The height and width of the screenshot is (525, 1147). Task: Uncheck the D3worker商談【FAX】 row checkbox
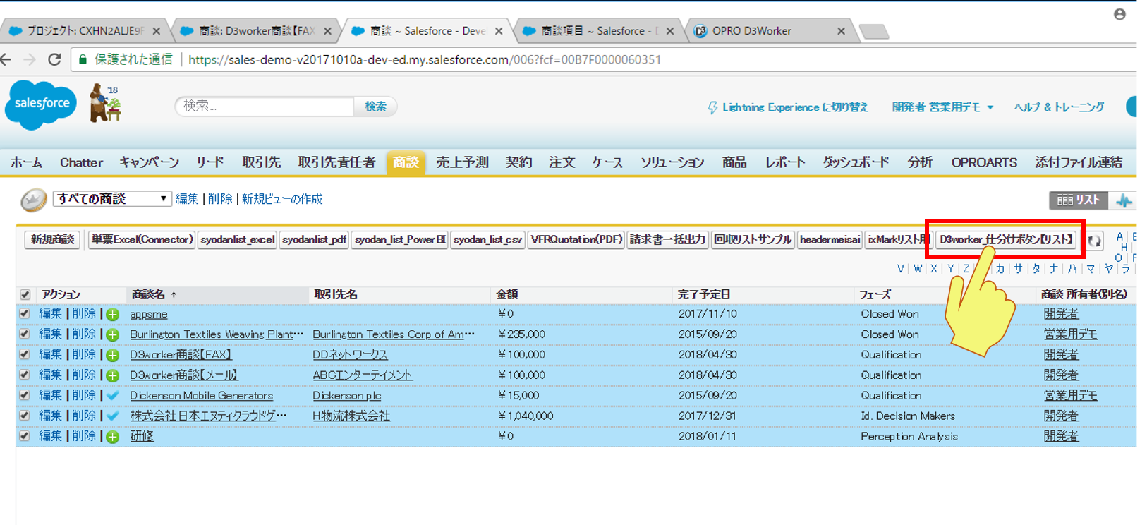(25, 355)
